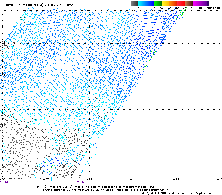Click the '-14' latitude axis label
Viewport: 222px width, 195px height.
3,75
